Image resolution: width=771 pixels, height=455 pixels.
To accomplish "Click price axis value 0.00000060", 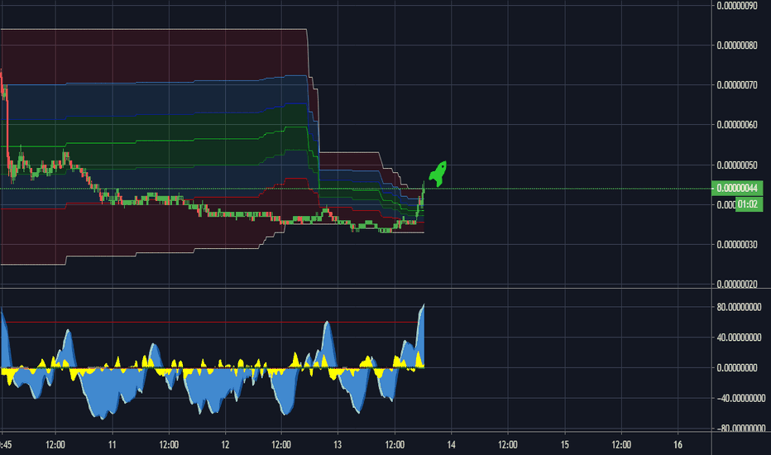I will pyautogui.click(x=736, y=125).
